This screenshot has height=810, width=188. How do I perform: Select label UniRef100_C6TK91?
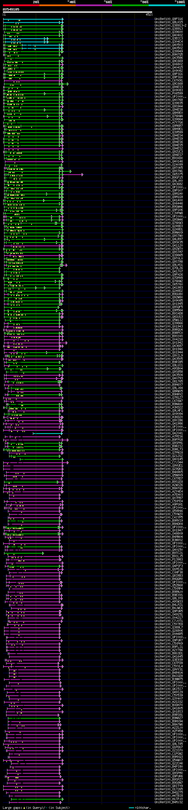169,81
